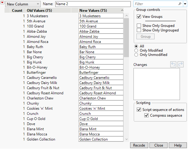Uncheck the View Groups checkbox
189x149 pixels.
tap(139, 17)
